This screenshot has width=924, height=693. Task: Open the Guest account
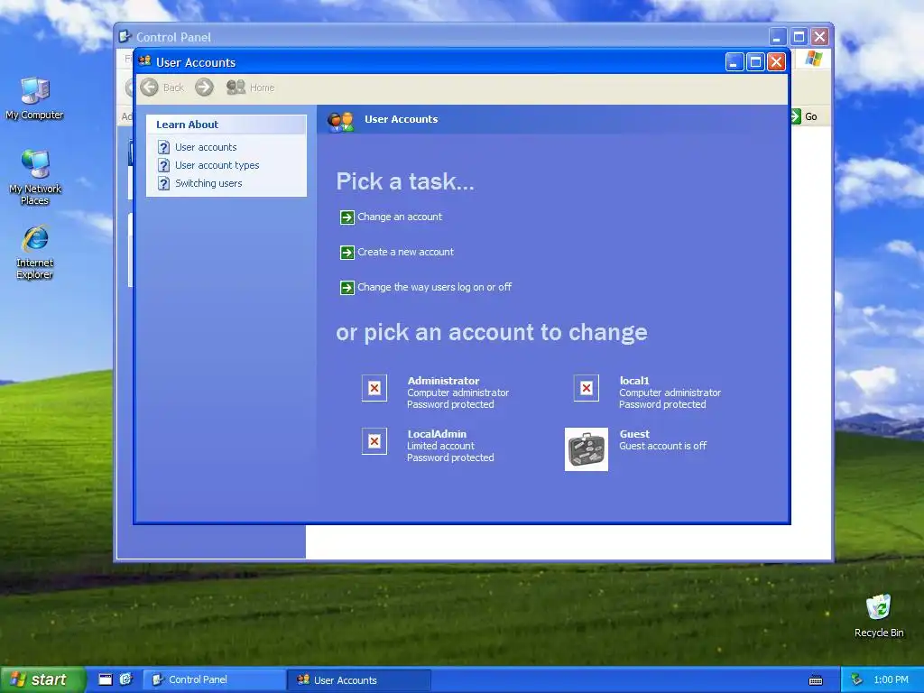634,434
